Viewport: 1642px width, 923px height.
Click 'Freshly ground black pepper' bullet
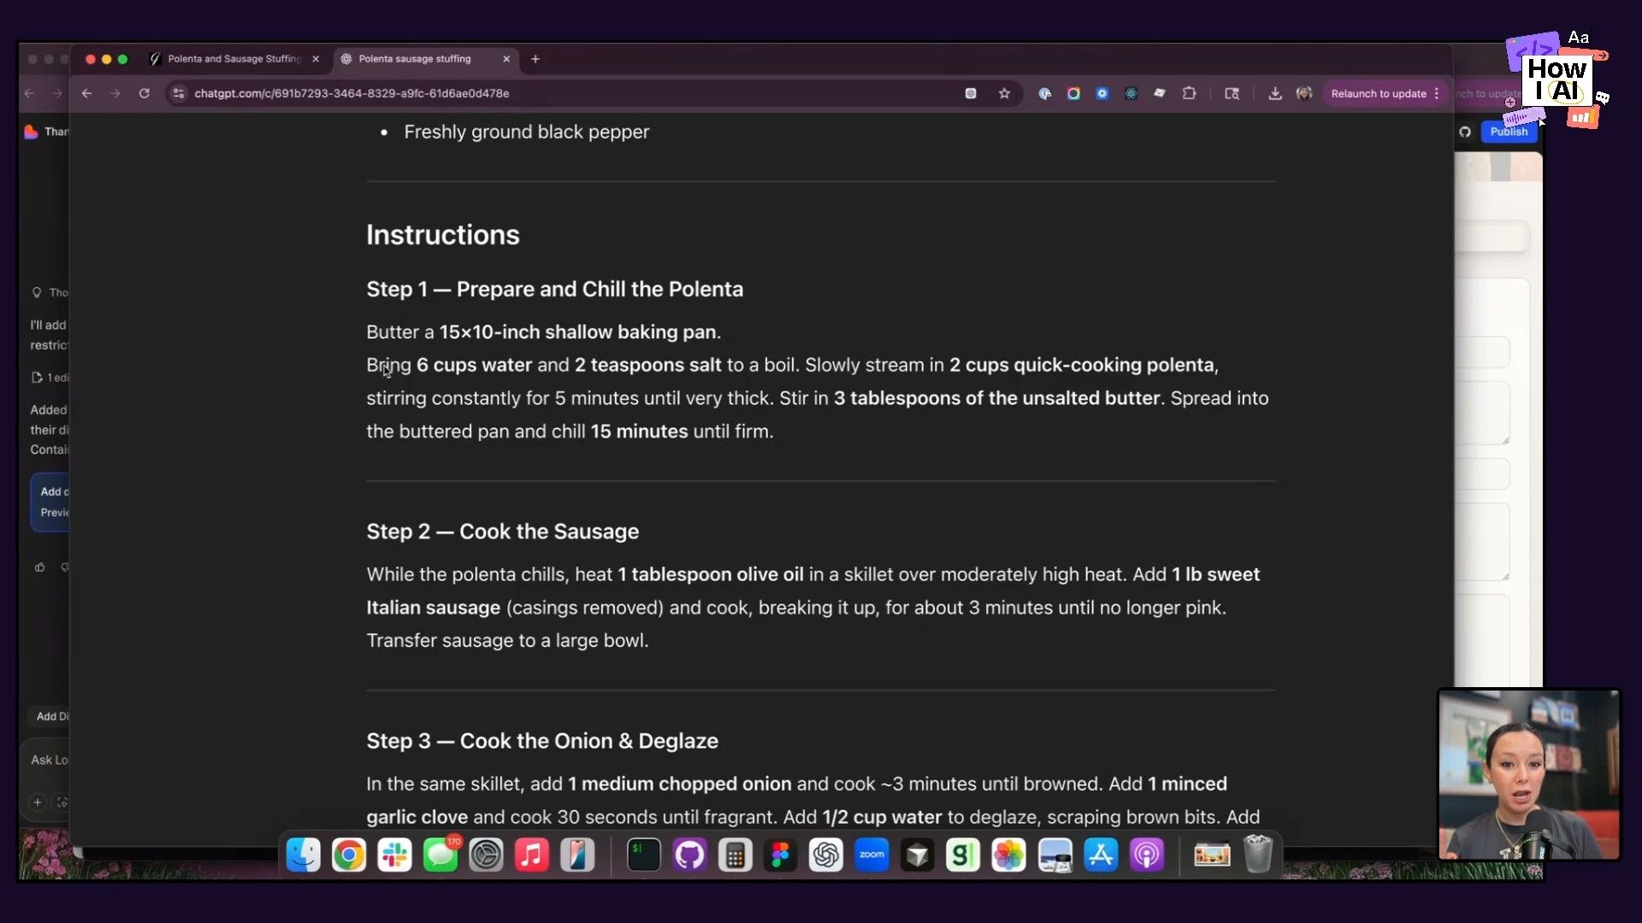pyautogui.click(x=526, y=132)
